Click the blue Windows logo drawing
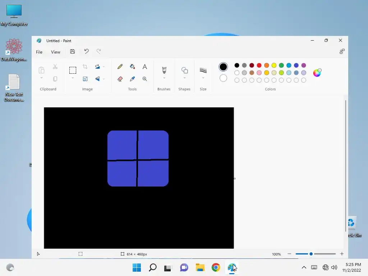The image size is (368, 276). pyautogui.click(x=138, y=158)
